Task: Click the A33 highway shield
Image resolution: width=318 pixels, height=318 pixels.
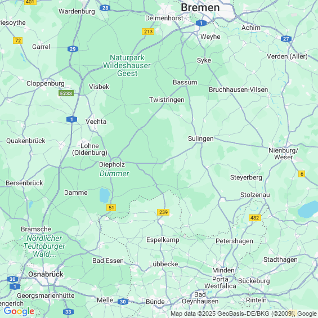Action: pyautogui.click(x=68, y=312)
